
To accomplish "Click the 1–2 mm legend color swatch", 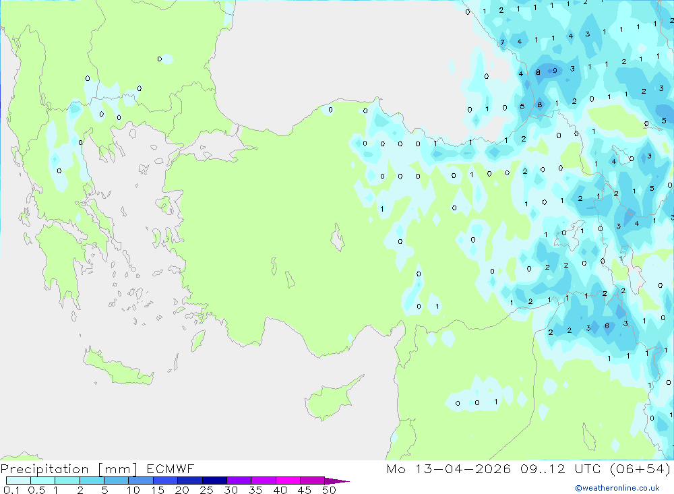I will [67, 481].
